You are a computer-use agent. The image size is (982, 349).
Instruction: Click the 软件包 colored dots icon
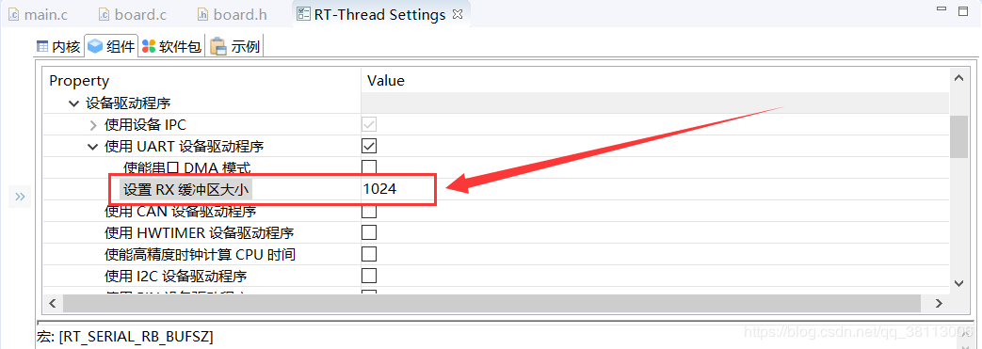click(149, 46)
